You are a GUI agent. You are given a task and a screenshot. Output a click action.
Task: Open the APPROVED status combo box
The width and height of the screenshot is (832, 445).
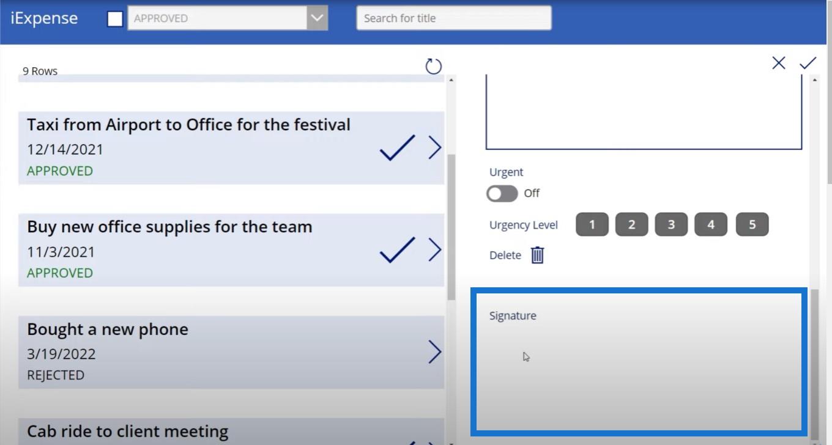[228, 18]
